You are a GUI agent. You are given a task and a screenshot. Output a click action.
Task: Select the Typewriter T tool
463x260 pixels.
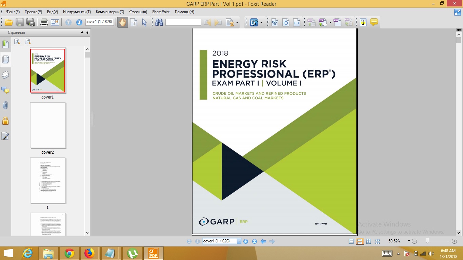[363, 23]
